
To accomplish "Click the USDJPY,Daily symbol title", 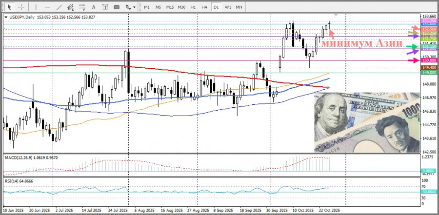I will [x=22, y=17].
